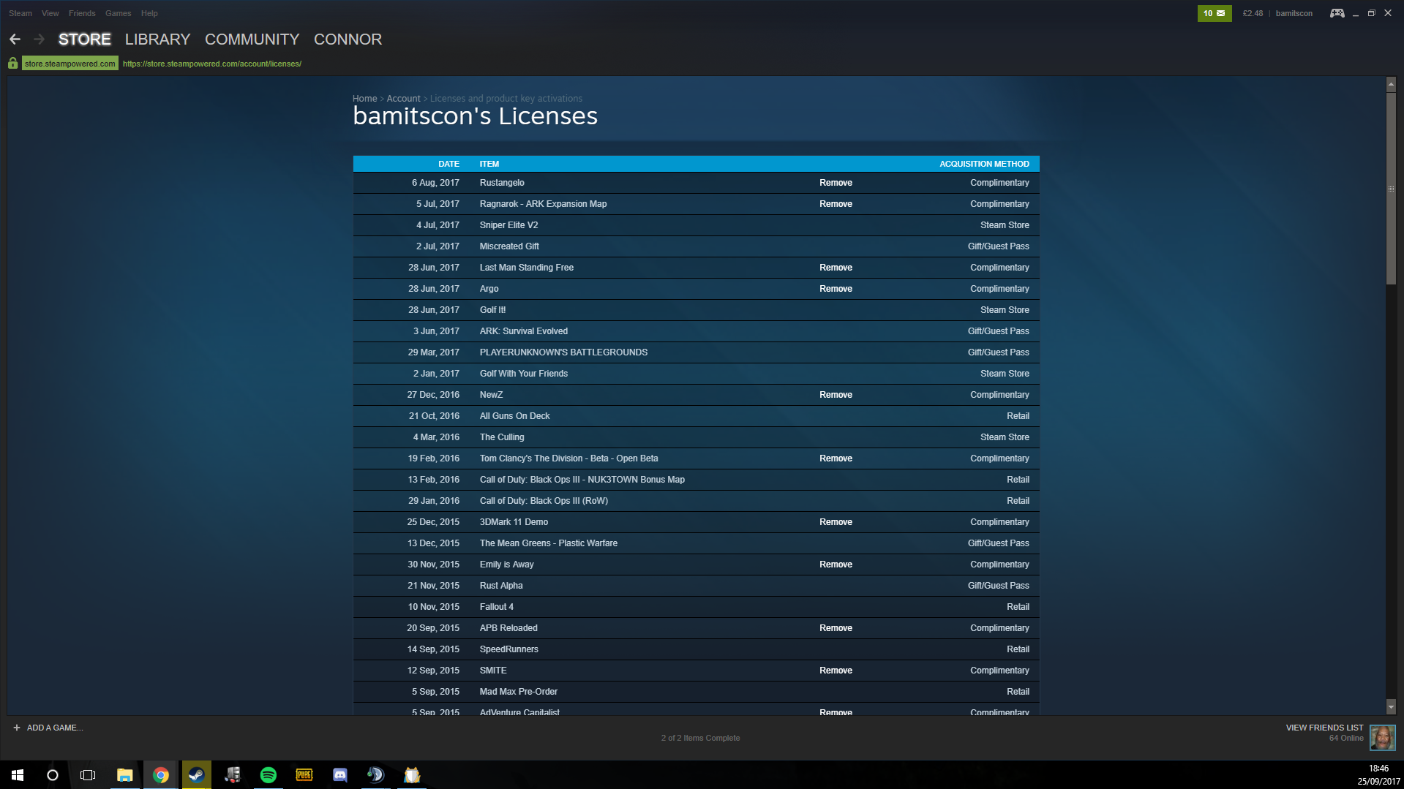1404x789 pixels.
Task: Click the user avatar thumbnail
Action: click(1382, 737)
